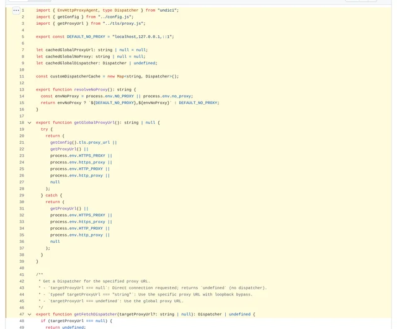Screen dimensions: 397x329
Task: Click the envNoProxy declaration on line 14
Action: (67, 96)
